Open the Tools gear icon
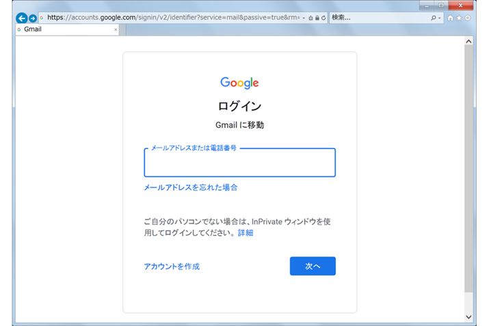The image size is (489, 326). pyautogui.click(x=468, y=18)
